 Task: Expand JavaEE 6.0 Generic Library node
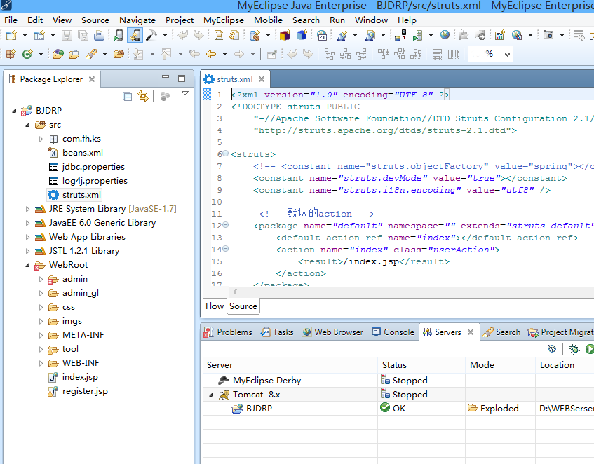pyautogui.click(x=27, y=223)
